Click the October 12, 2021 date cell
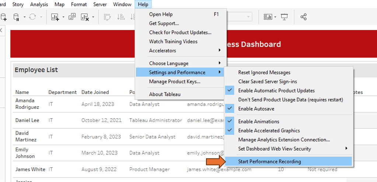This screenshot has height=182, width=377. pos(101,120)
